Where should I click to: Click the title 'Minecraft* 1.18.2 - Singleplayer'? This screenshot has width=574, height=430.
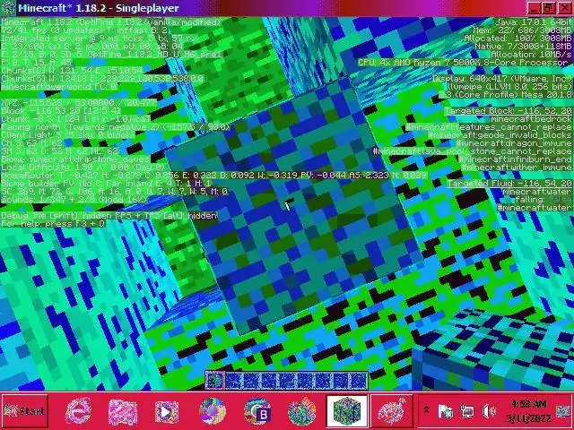[99, 8]
